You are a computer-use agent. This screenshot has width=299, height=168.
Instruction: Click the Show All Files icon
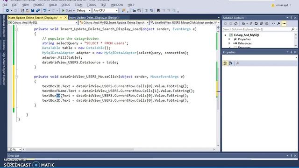[267, 24]
